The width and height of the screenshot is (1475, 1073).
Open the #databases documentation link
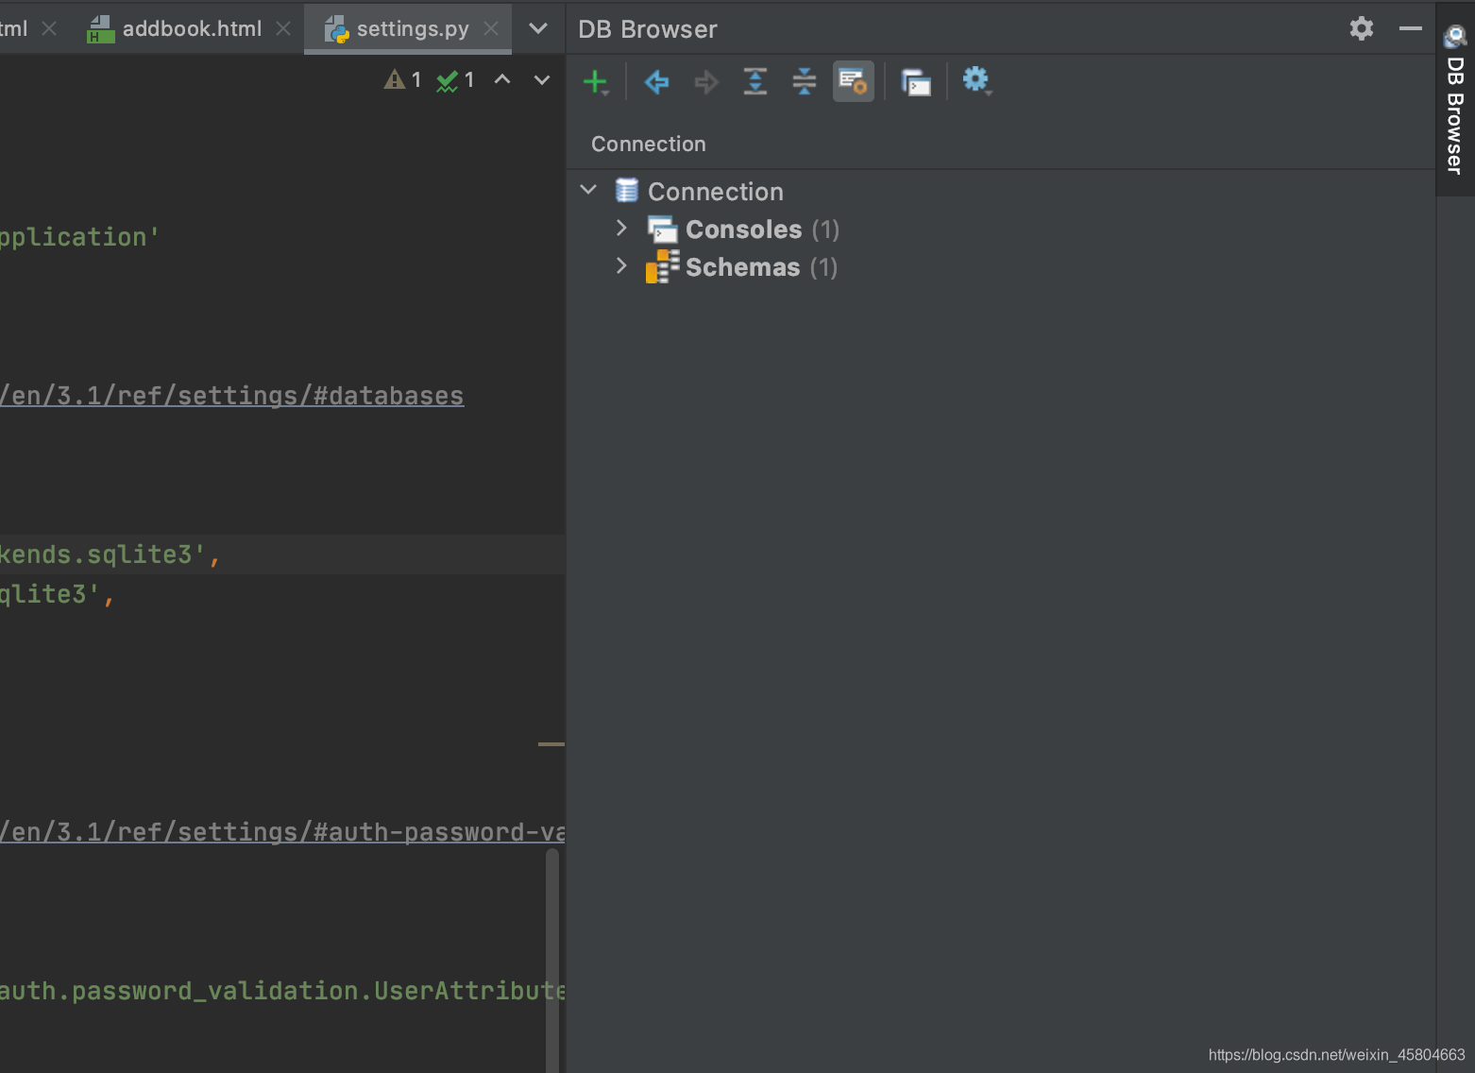232,396
